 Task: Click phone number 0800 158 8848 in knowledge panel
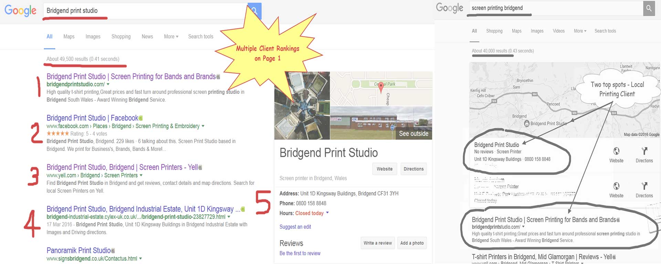tap(311, 203)
